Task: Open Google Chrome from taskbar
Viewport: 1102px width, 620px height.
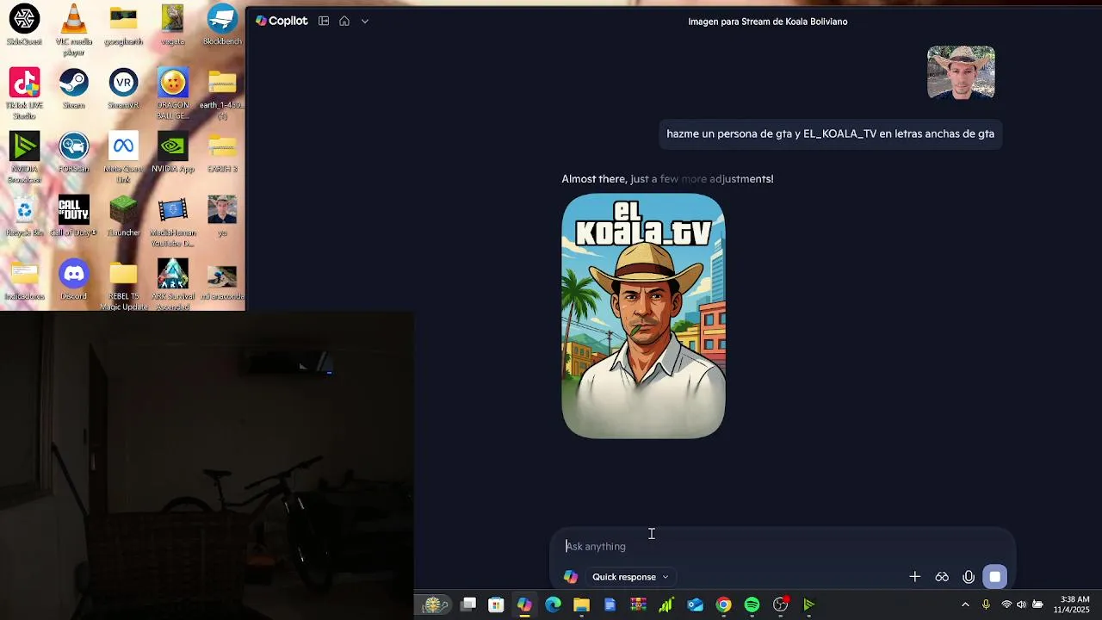Action: [x=723, y=604]
